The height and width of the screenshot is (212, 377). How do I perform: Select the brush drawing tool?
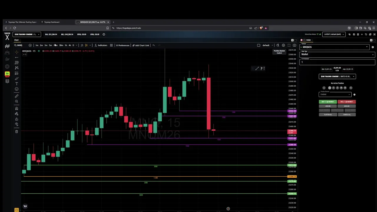click(x=16, y=79)
